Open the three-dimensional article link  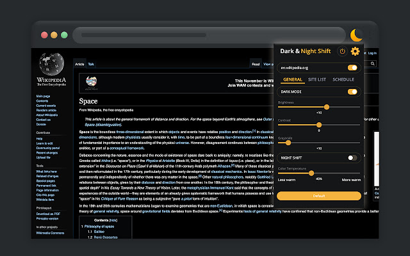130,132
